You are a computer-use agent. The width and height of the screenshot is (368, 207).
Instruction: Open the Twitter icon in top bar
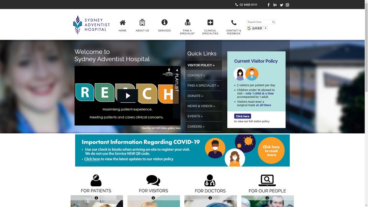coord(281,5)
